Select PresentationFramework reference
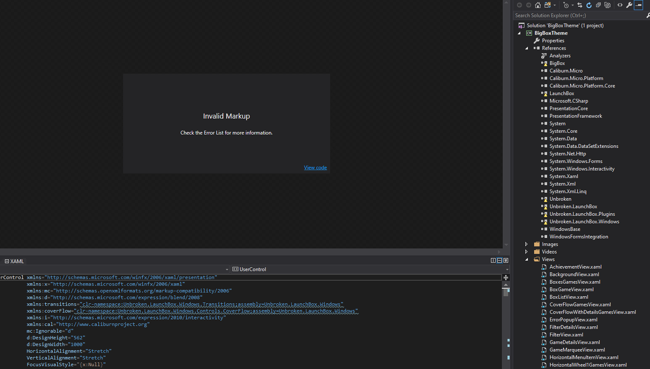This screenshot has height=369, width=650. coord(575,116)
